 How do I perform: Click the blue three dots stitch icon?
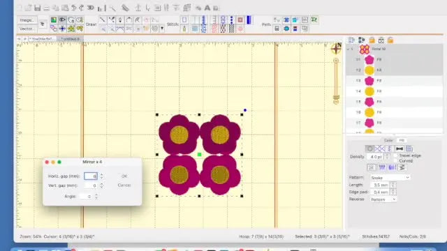click(x=231, y=20)
